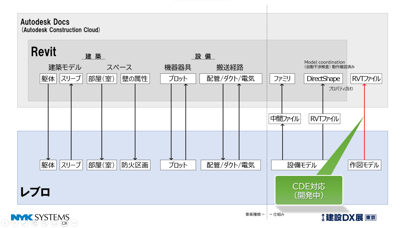Open more slideshow options (three dots)
Screen dimensions: 405x228
point(74,223)
